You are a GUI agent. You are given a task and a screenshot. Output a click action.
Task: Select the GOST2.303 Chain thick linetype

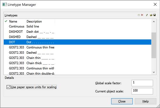(78, 63)
